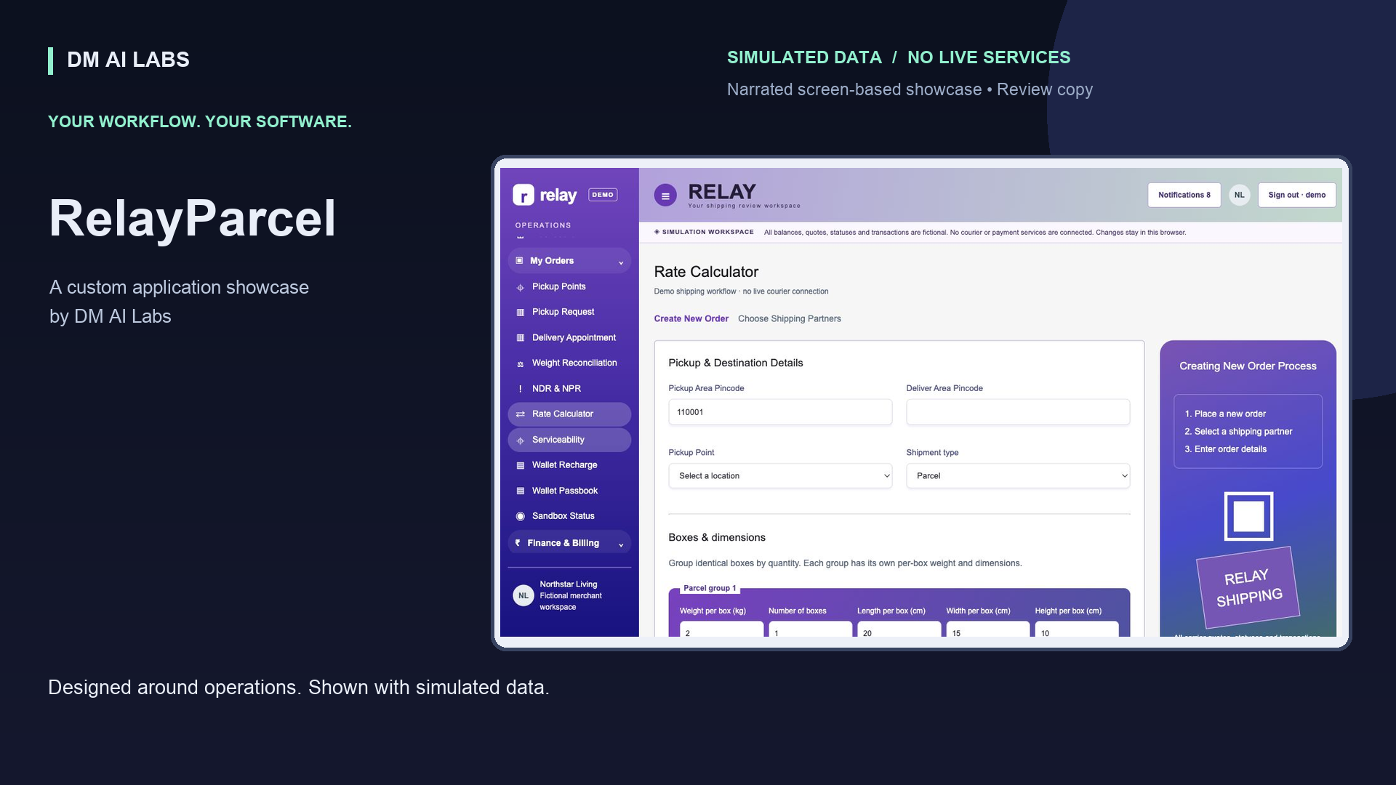Click the Pickup Request icon
Viewport: 1396px width, 785px height.
(x=520, y=312)
